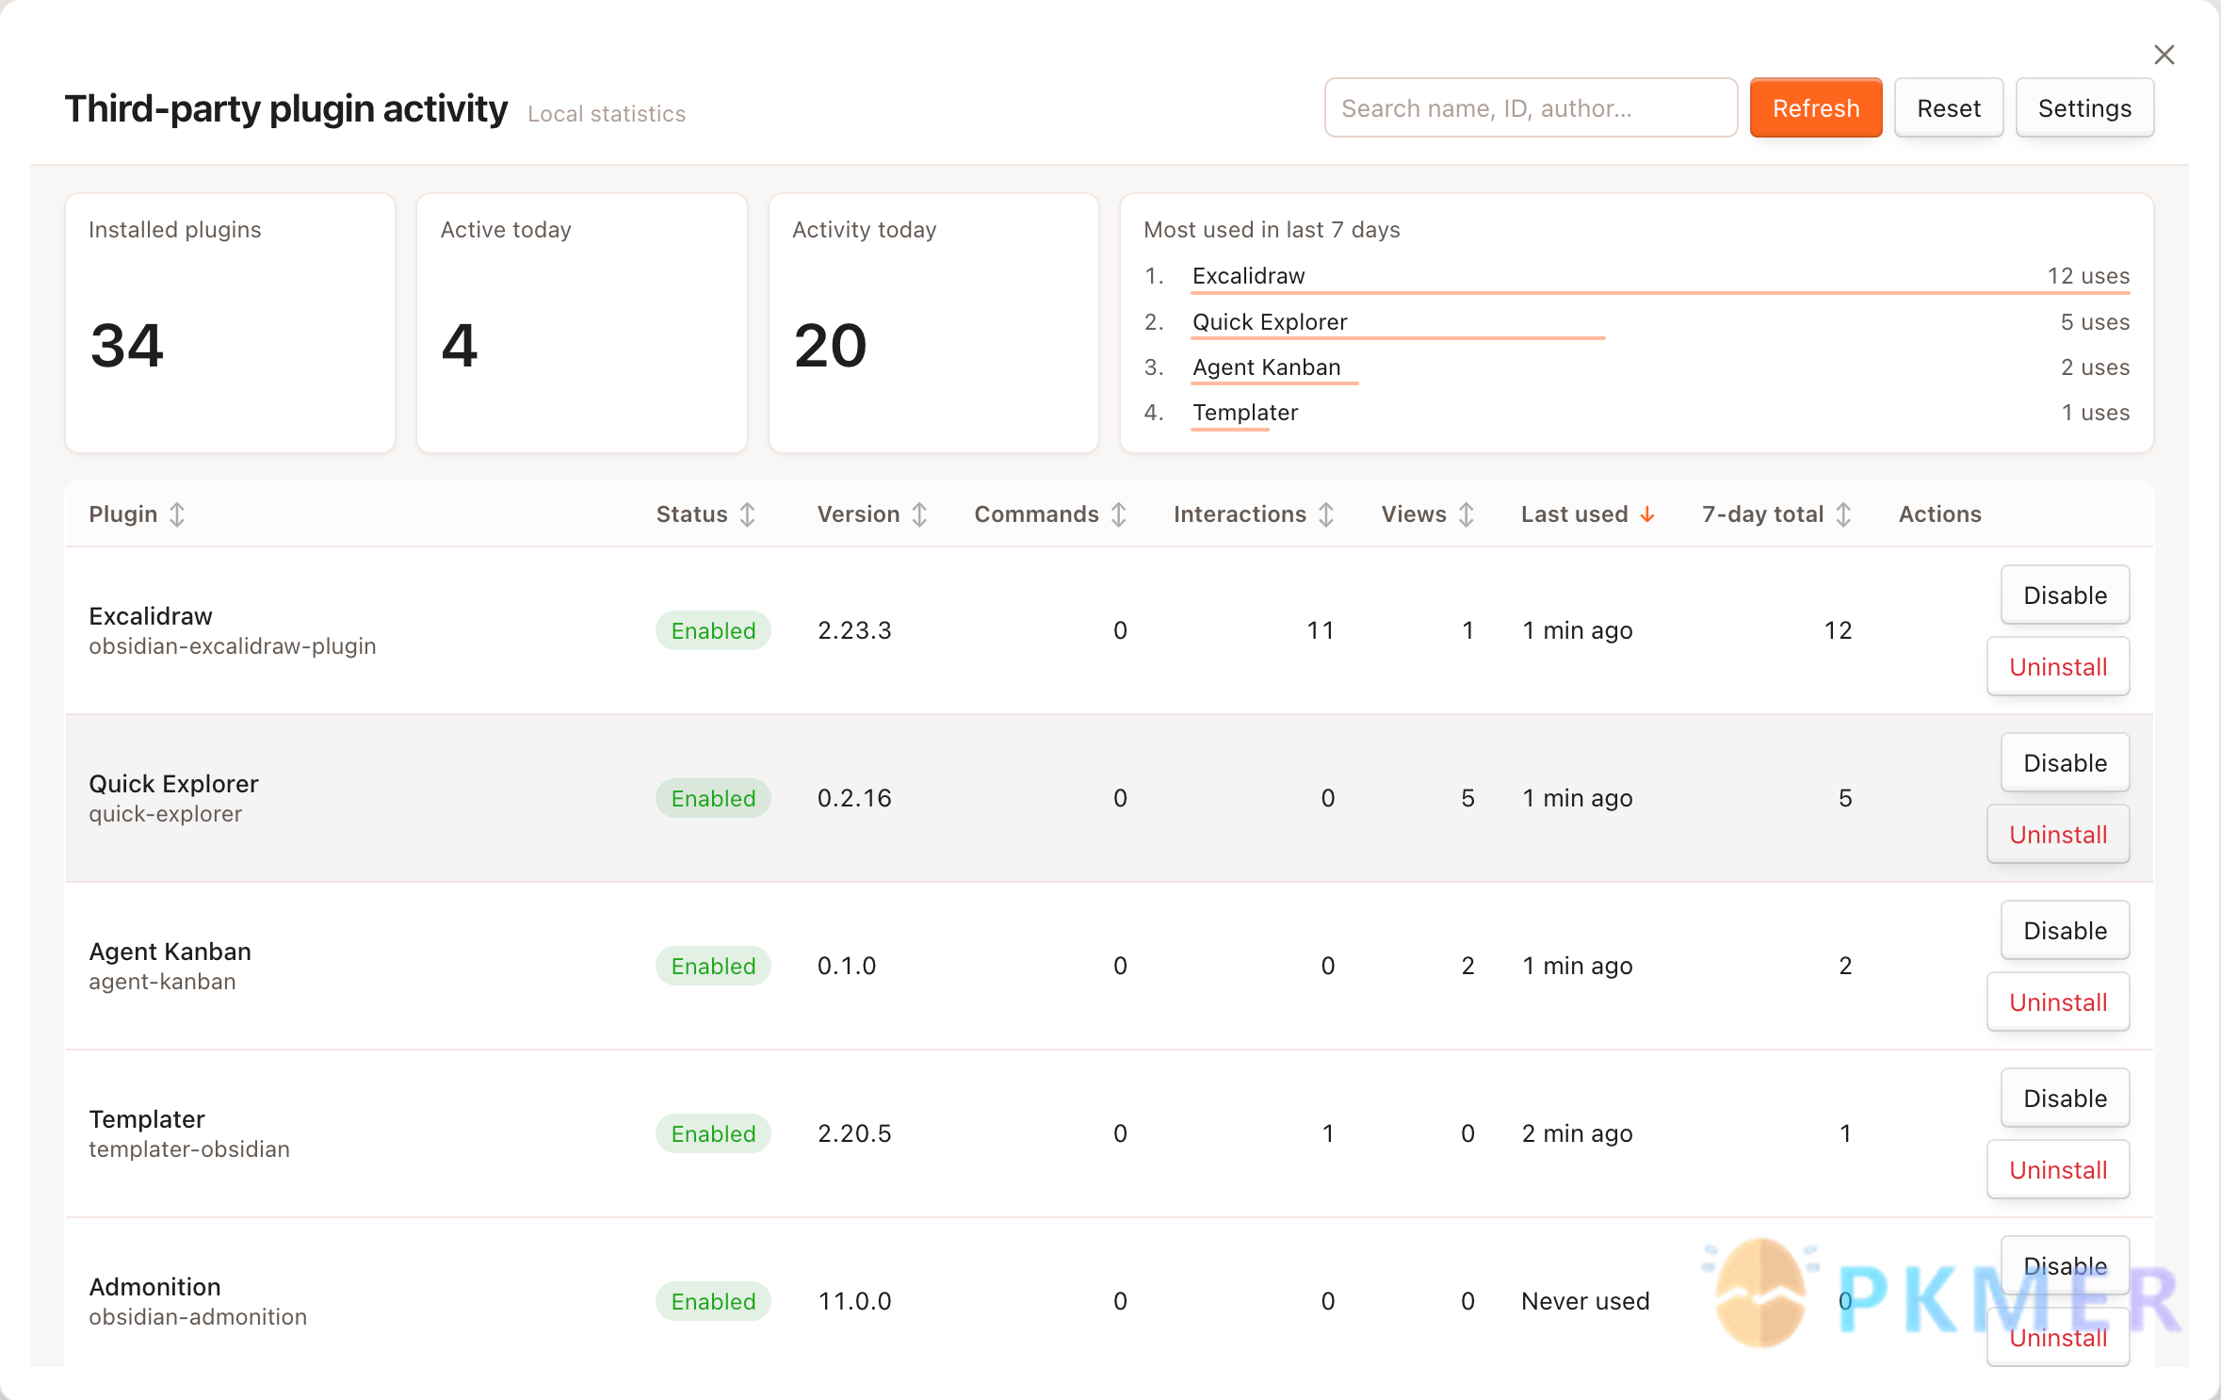Select Excalidraw in the most used list
The height and width of the screenshot is (1400, 2221).
tap(1248, 276)
